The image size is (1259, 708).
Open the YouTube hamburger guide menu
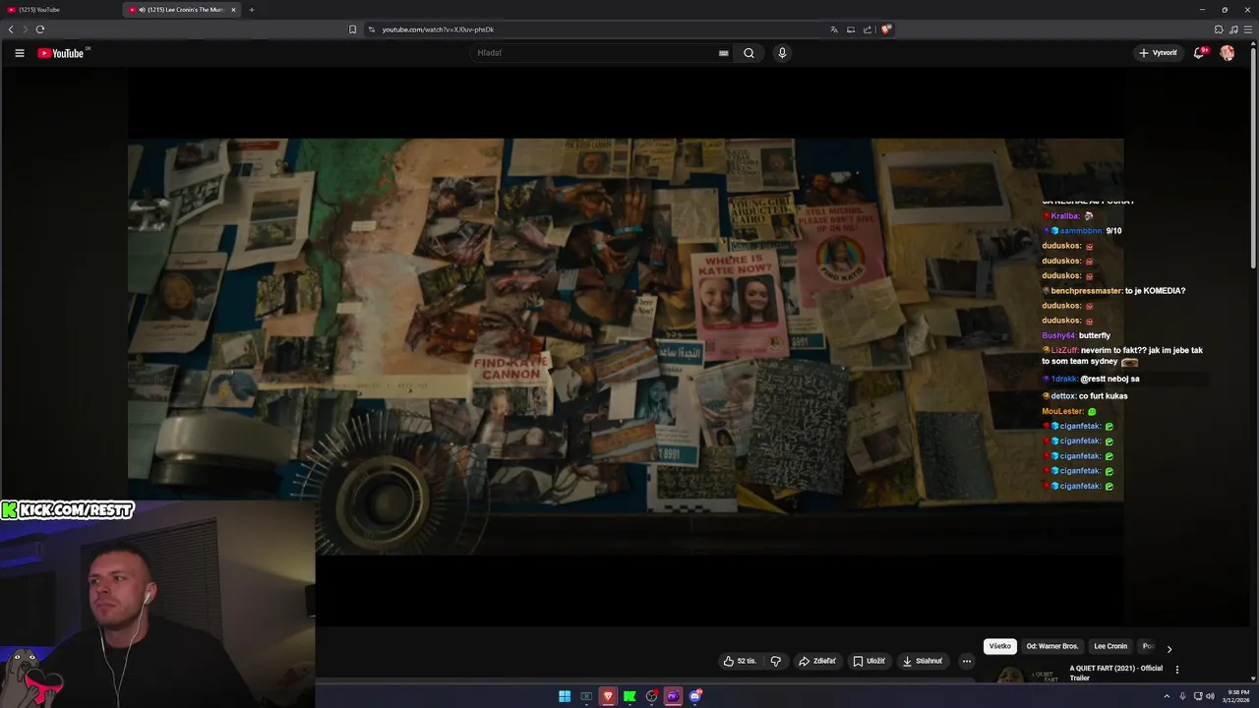19,53
